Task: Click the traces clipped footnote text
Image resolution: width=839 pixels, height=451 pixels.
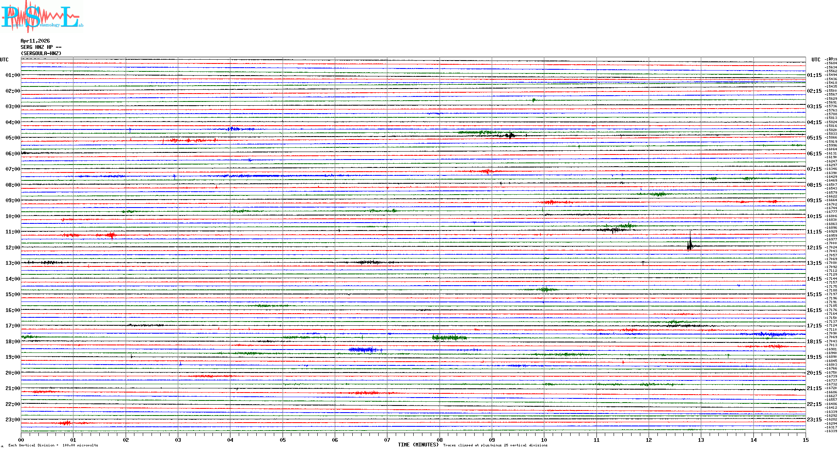Action: tap(495, 445)
